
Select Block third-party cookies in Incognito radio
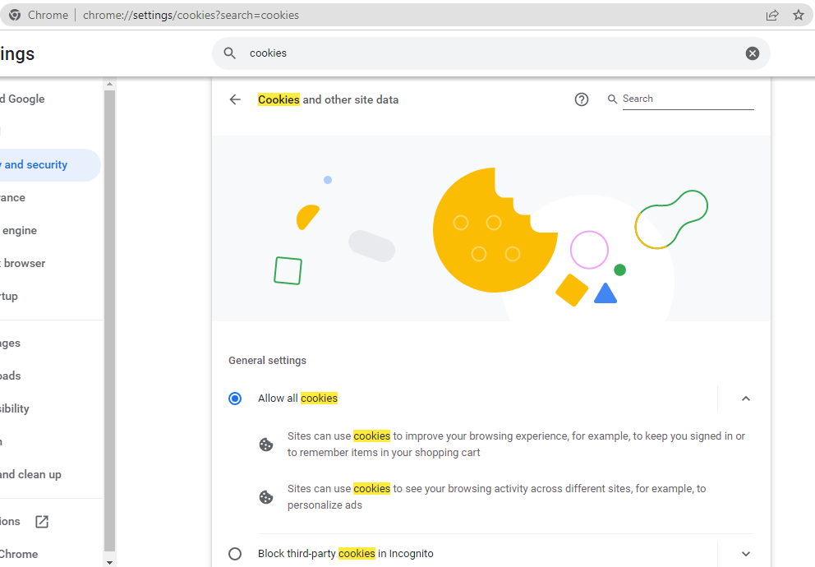tap(235, 554)
